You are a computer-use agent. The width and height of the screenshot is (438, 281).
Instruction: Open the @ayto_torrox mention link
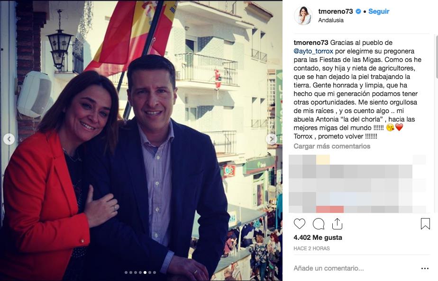(x=313, y=51)
